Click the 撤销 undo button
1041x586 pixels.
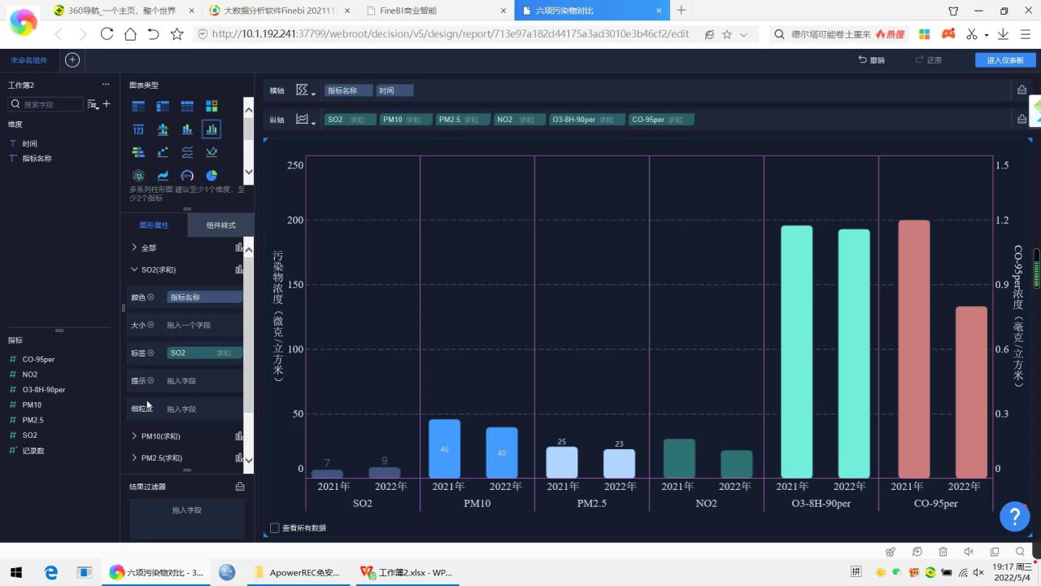872,60
